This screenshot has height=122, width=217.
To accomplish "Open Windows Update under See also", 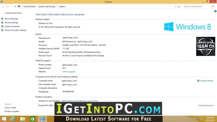I will (12, 111).
